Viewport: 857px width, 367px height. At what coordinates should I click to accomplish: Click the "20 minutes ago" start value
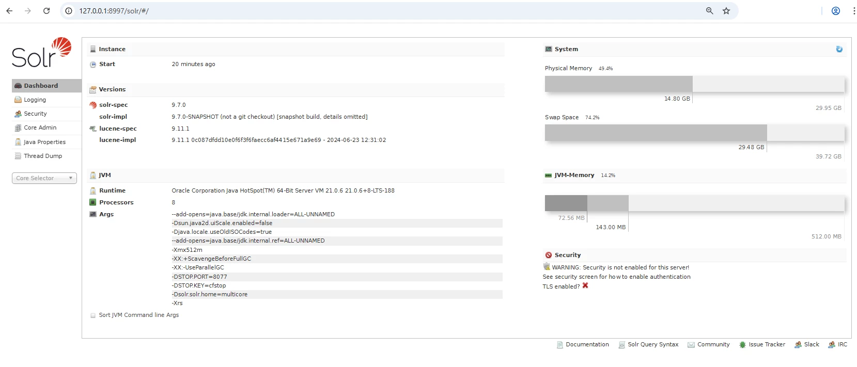[x=193, y=64]
